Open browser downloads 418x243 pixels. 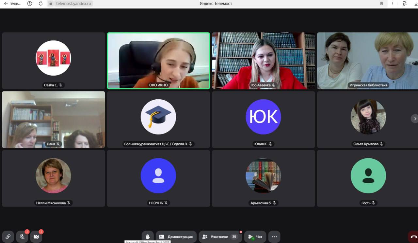point(416,4)
